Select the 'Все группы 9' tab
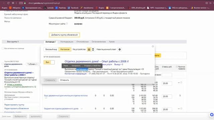The width and height of the screenshot is (214, 120). [13, 42]
